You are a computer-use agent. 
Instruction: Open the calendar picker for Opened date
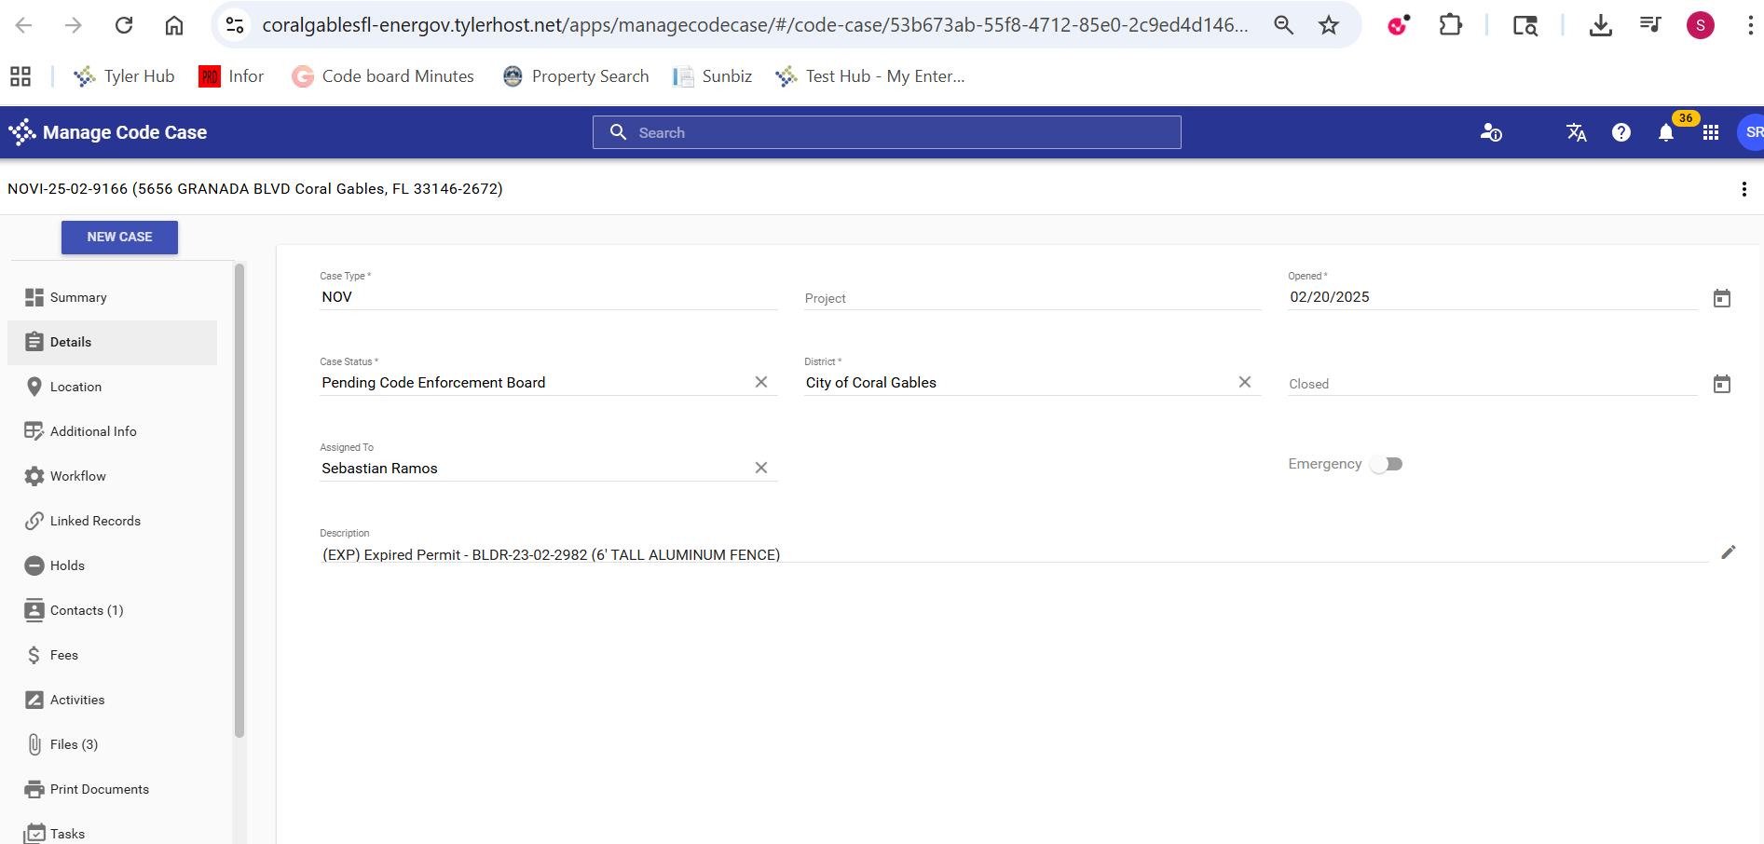pos(1721,298)
